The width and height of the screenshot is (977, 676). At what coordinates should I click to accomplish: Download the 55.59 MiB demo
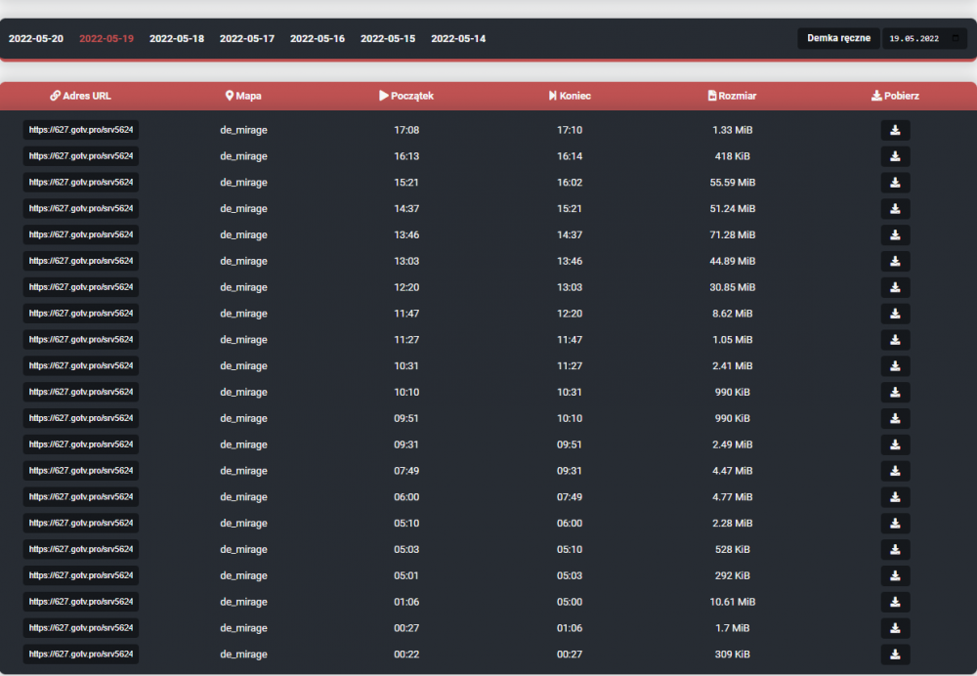click(x=895, y=183)
